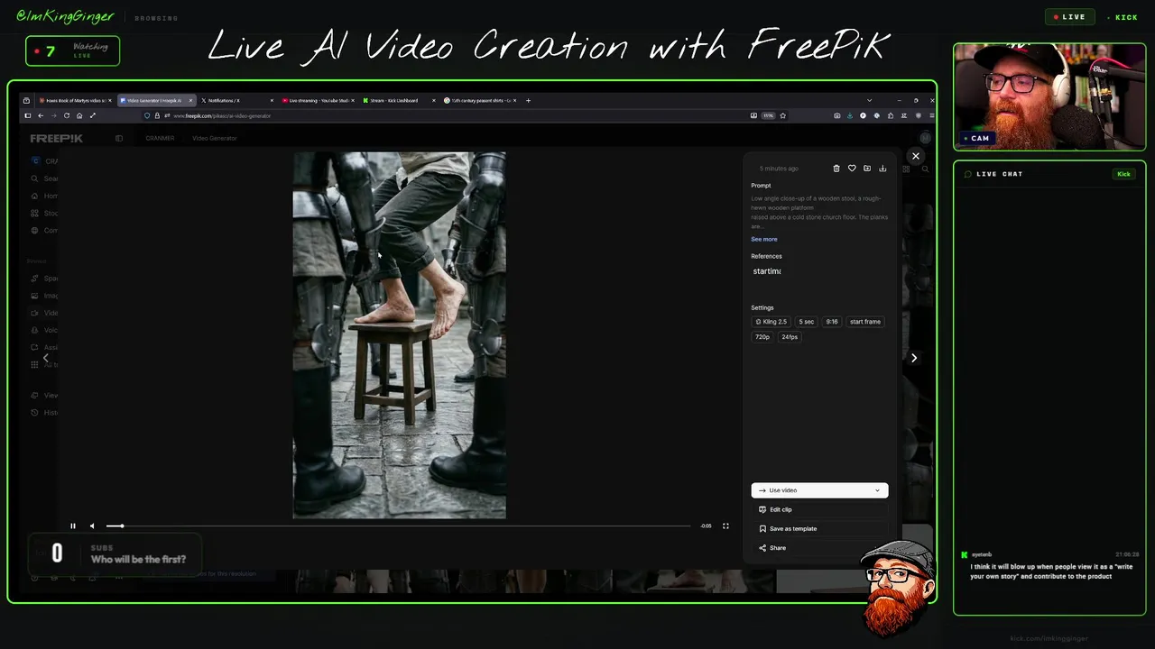
Task: Click the Kick badge in Live Chat
Action: click(1123, 174)
